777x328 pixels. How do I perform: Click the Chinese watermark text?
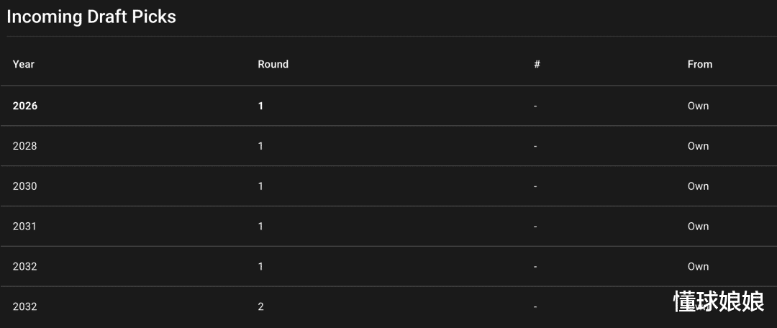click(718, 301)
